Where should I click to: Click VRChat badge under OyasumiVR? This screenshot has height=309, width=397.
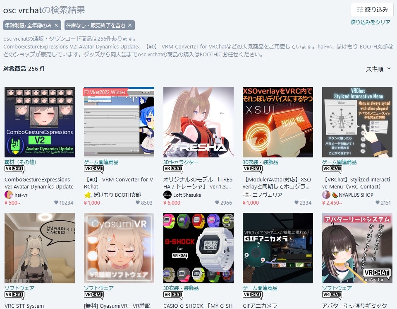94,295
